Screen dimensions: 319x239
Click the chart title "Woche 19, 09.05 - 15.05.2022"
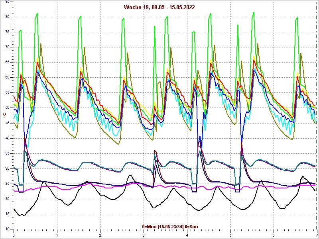click(159, 7)
